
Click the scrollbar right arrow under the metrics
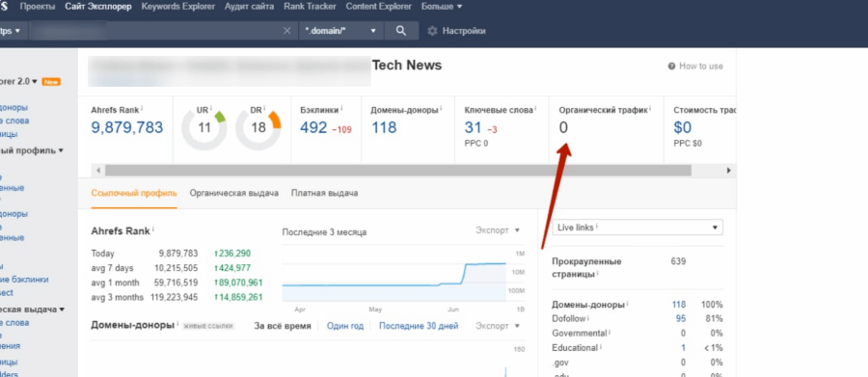728,171
